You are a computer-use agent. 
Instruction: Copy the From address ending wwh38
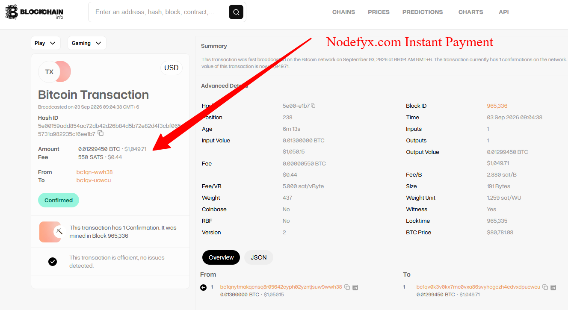347,287
